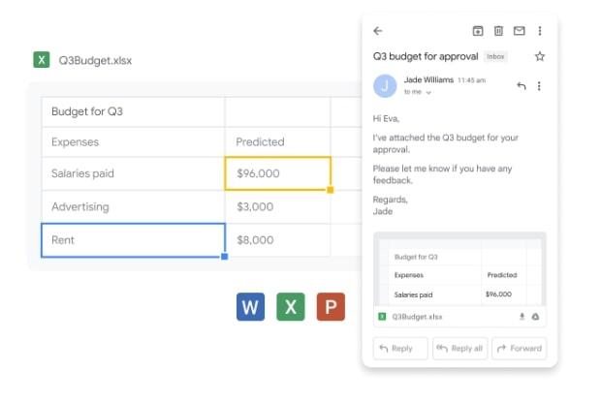Select the $96,000 cell
The width and height of the screenshot is (601, 402).
(278, 174)
